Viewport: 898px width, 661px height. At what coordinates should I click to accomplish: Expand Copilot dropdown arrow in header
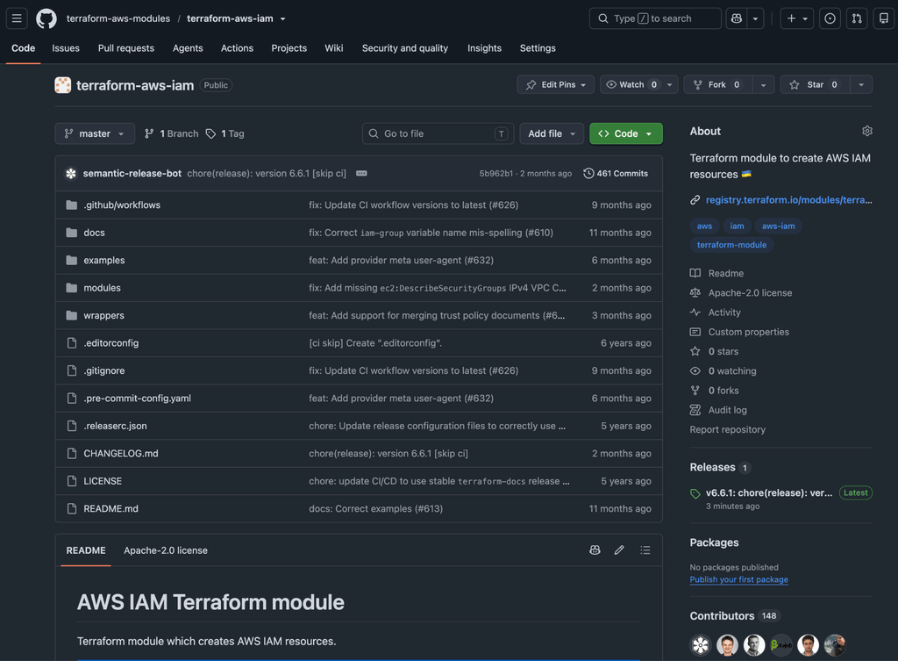[755, 18]
